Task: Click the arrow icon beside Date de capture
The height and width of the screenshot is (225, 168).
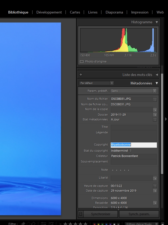Action: tap(155, 191)
